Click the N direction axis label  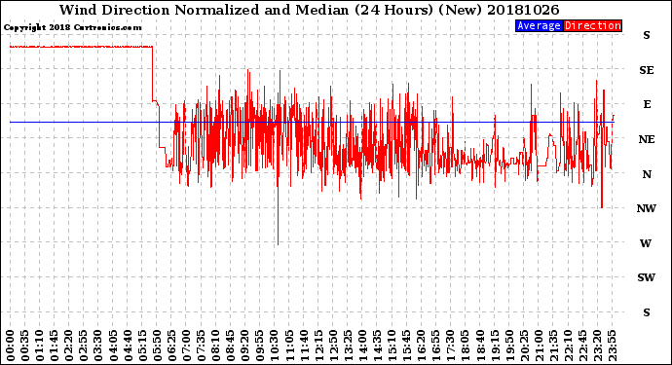pyautogui.click(x=647, y=174)
